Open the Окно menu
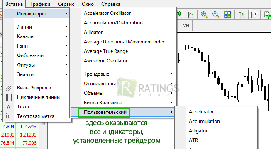This screenshot has height=149, width=271. pos(88,4)
